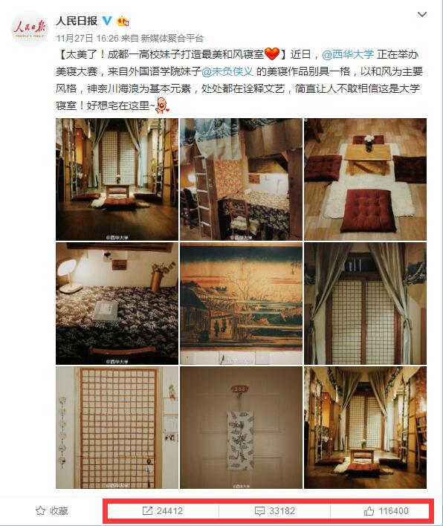This screenshot has height=526, width=443.
Task: Favorite the post with the star 收藏
Action: 52,511
